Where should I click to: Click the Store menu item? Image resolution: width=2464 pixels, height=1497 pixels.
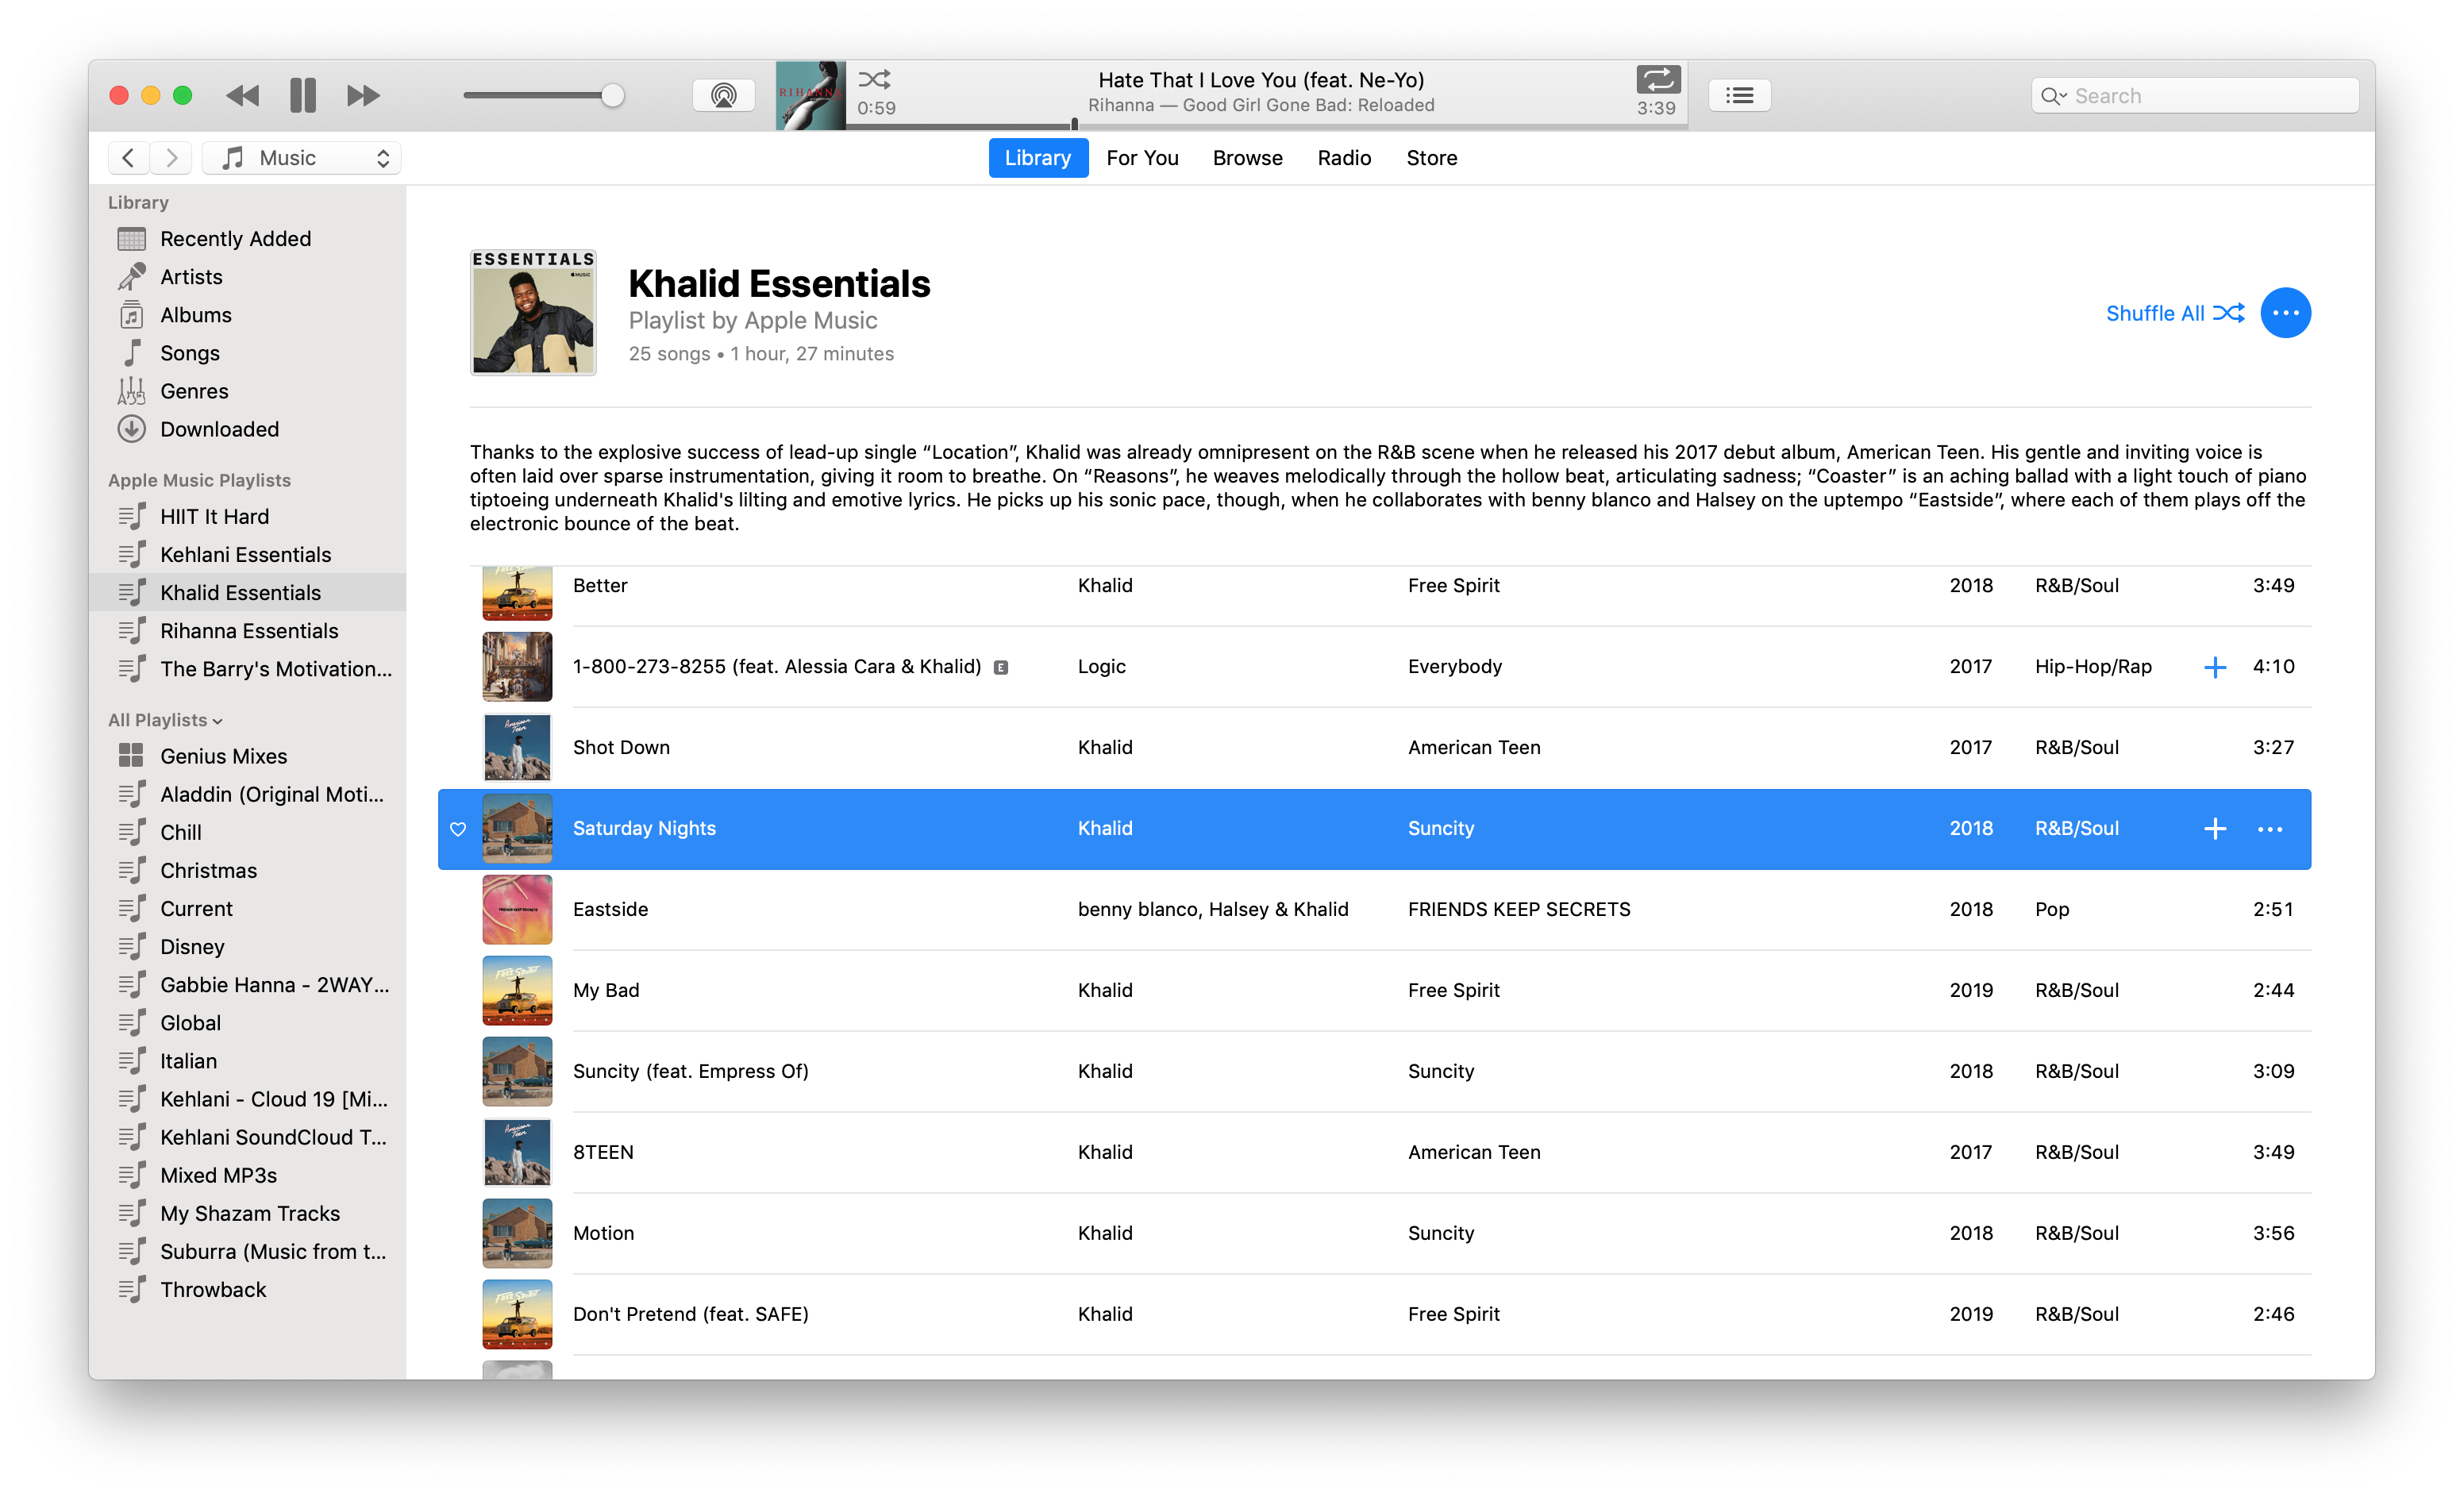(1431, 158)
